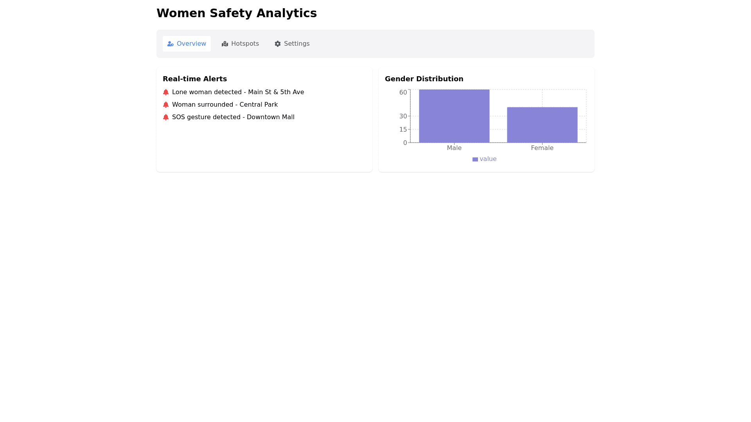
Task: Click bell icon for Main St alert
Action: point(166,92)
